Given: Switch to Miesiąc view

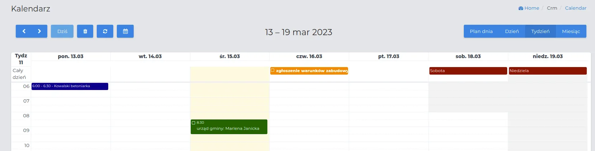Looking at the screenshot, I should 571,31.
